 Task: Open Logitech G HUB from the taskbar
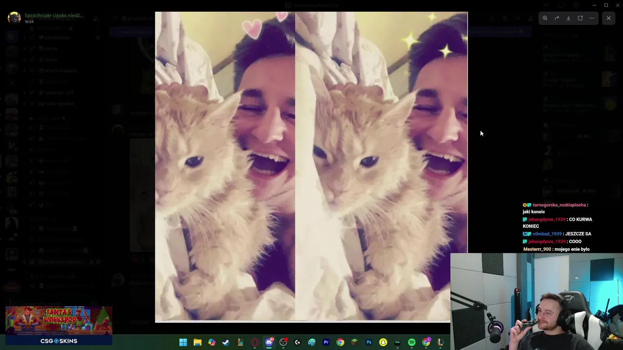(297, 342)
